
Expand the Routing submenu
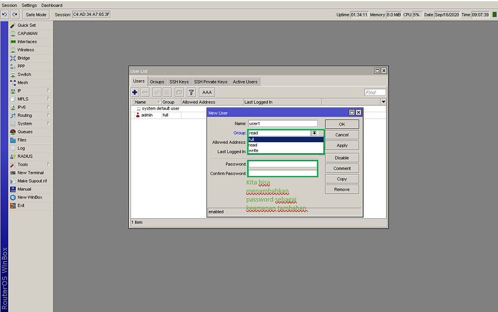pos(30,116)
